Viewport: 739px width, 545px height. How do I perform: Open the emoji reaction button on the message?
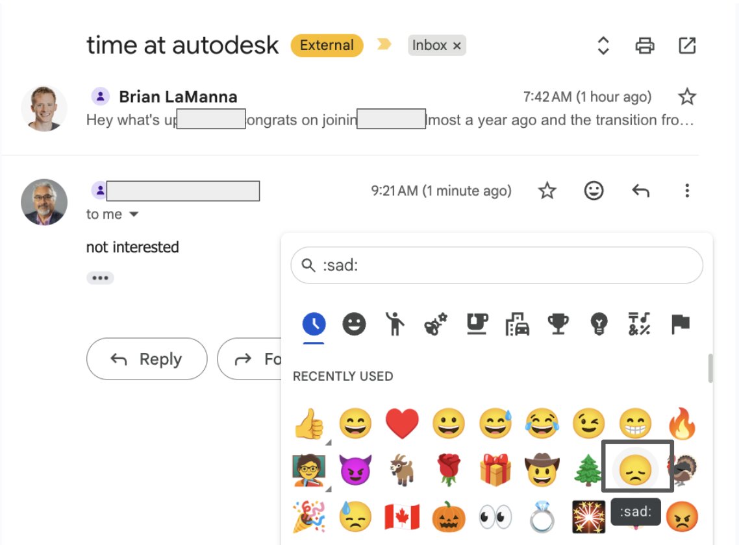click(x=594, y=191)
